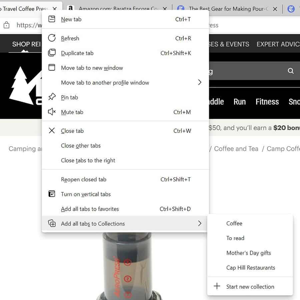Image resolution: width=300 pixels, height=300 pixels.
Task: Select the Fitness navigation link
Action: pyautogui.click(x=267, y=102)
